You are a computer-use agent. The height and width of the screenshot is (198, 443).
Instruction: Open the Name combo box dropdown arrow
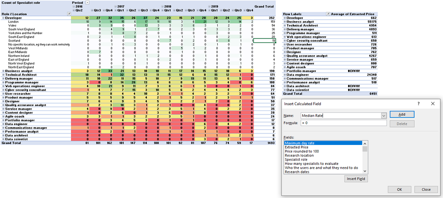[x=384, y=115]
